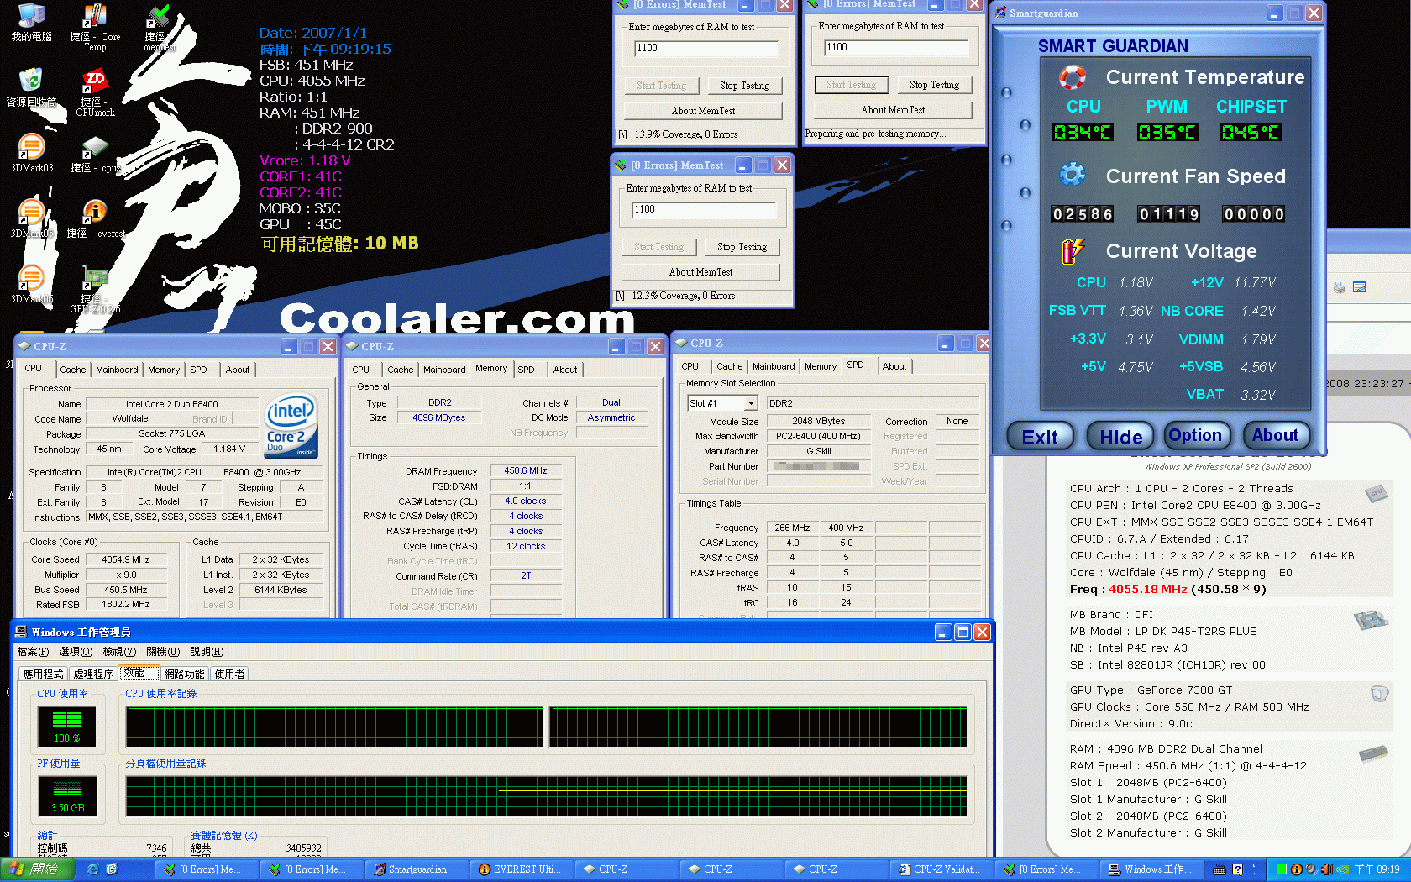Click megabytes RAM field in preparing MemTest

point(895,47)
